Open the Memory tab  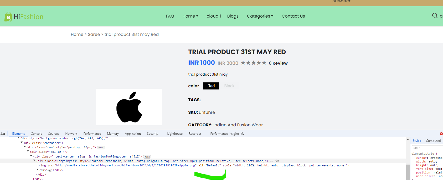113,134
